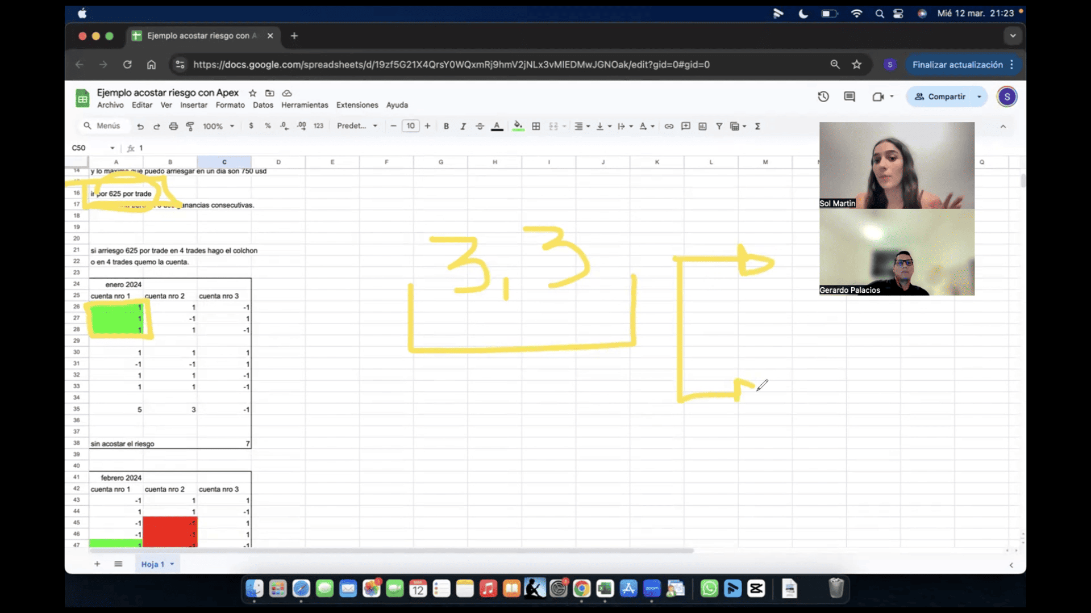Open horizontal align dropdown
The height and width of the screenshot is (613, 1091).
[x=582, y=126]
